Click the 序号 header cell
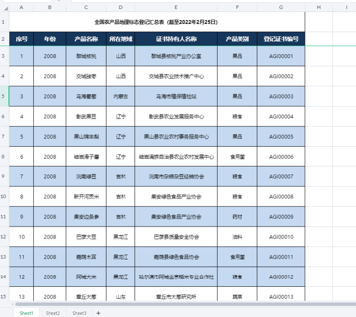 (21, 39)
